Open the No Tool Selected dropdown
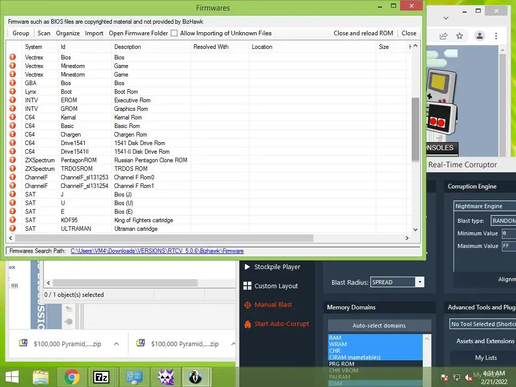This screenshot has height=387, width=516. (483, 324)
